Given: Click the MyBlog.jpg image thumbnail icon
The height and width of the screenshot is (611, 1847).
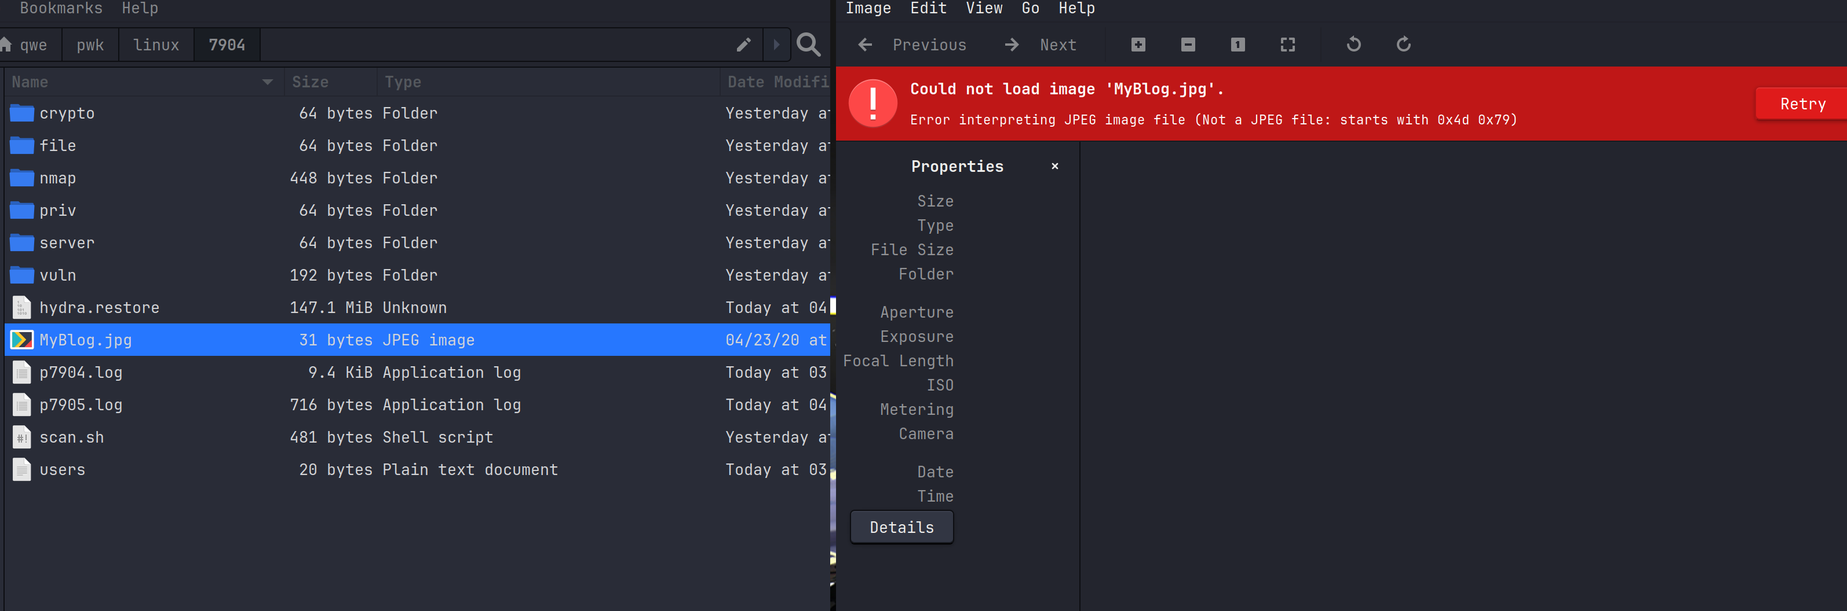Looking at the screenshot, I should tap(21, 340).
